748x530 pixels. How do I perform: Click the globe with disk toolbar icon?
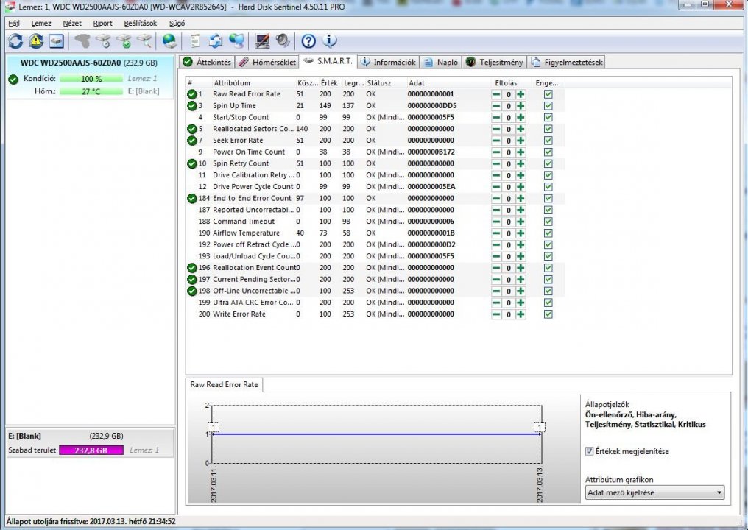click(x=169, y=41)
